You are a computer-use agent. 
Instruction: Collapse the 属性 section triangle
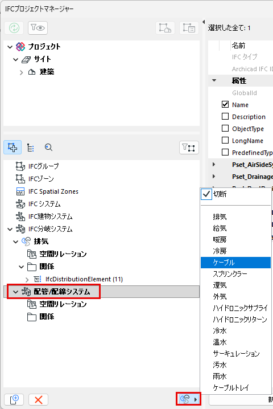[214, 80]
